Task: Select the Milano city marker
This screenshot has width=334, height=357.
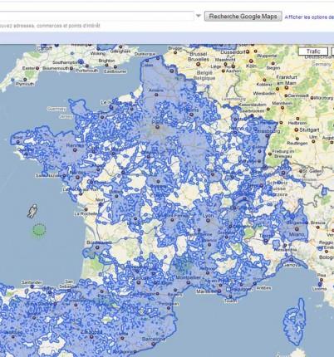Action: pyautogui.click(x=297, y=229)
